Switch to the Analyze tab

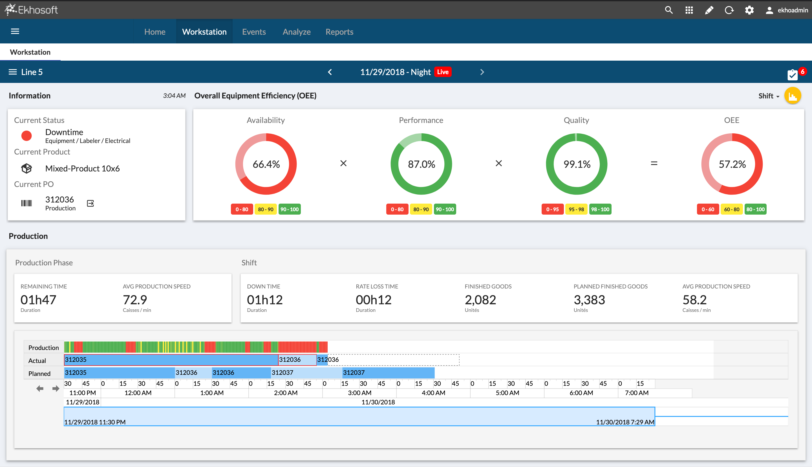[296, 31]
